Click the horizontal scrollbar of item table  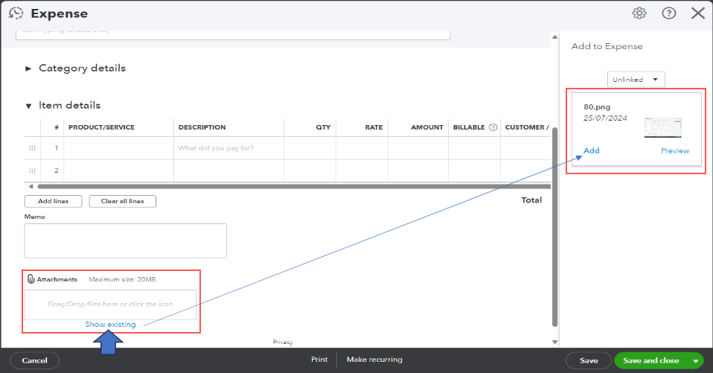[x=294, y=186]
